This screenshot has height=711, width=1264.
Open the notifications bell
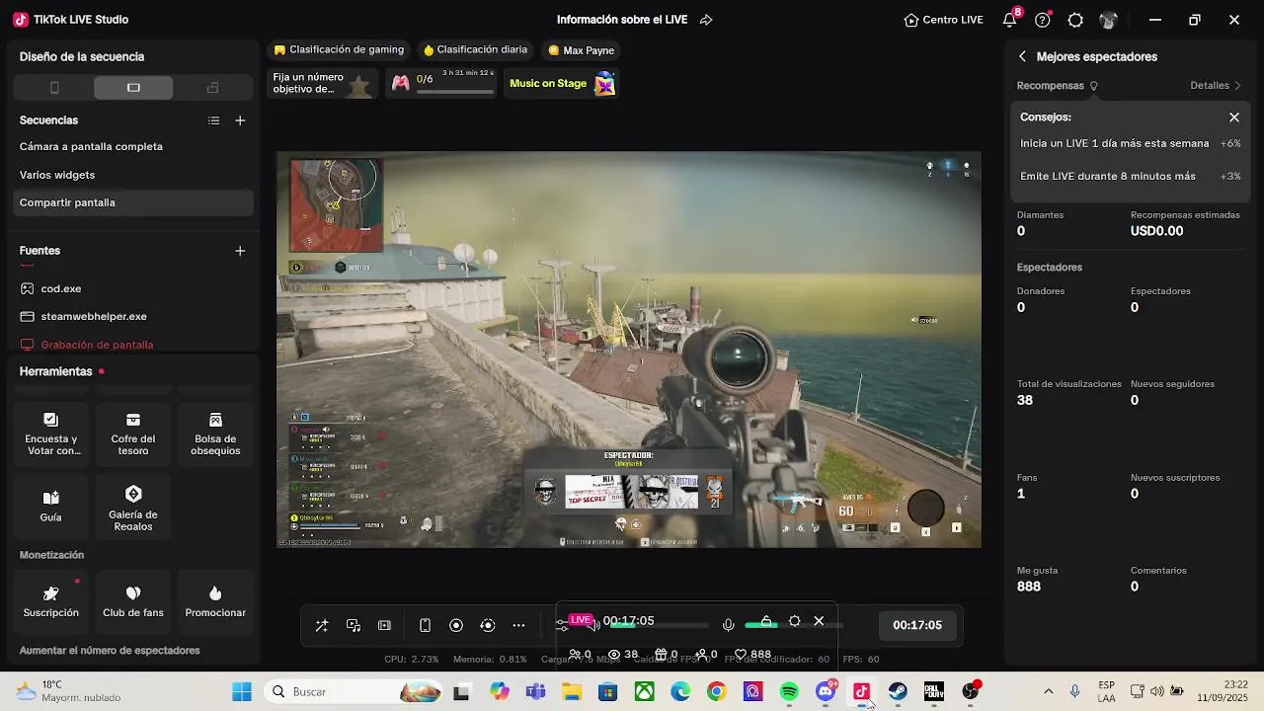coord(1009,20)
